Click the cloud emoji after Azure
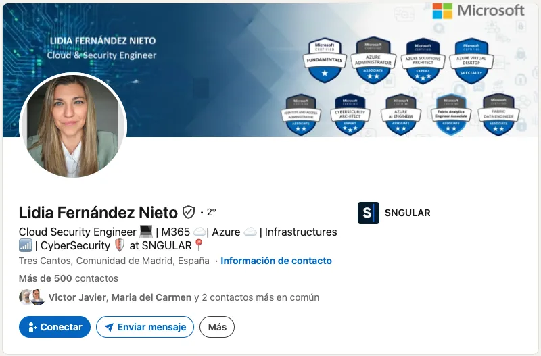 point(250,232)
